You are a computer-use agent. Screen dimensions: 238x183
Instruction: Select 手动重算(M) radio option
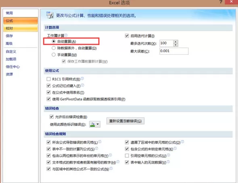click(x=54, y=55)
